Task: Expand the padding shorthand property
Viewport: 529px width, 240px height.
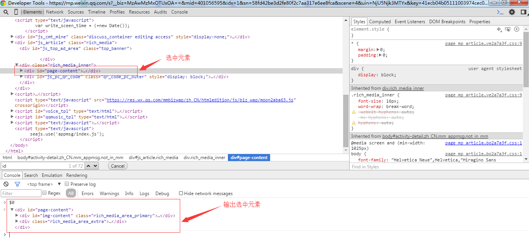Action: [381, 55]
